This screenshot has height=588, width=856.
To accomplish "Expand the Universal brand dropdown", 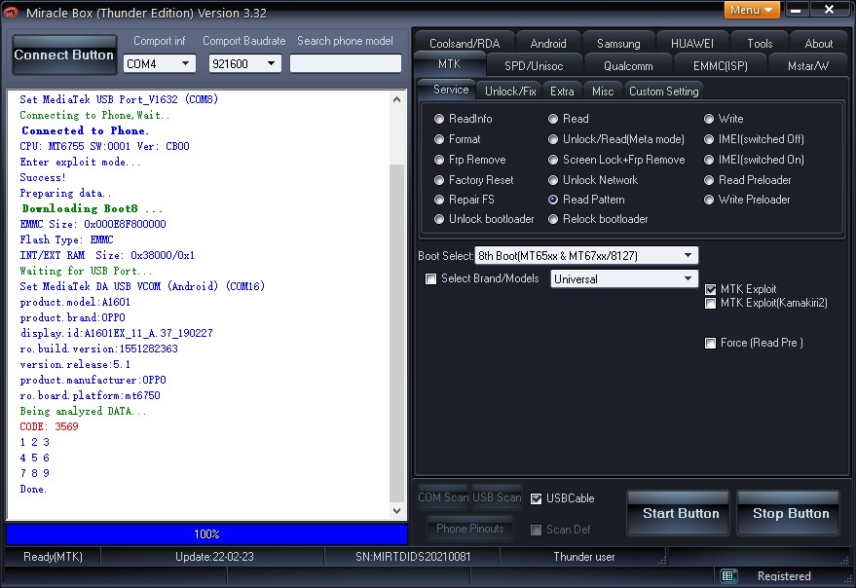I will [x=624, y=278].
